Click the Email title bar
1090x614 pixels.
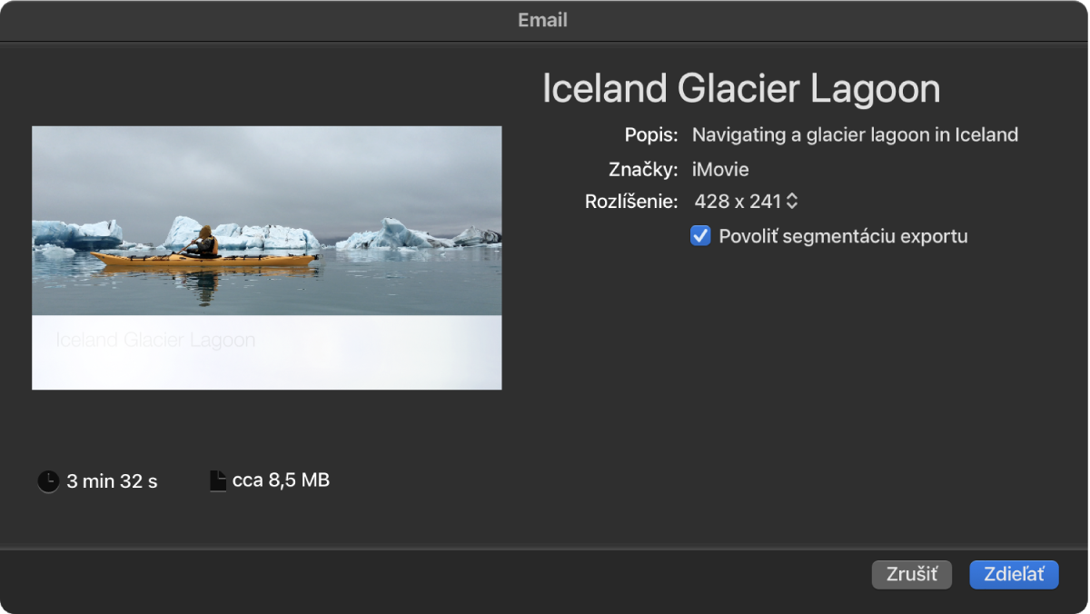pyautogui.click(x=543, y=20)
